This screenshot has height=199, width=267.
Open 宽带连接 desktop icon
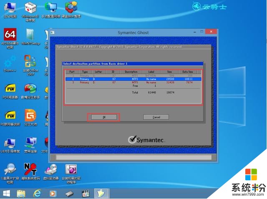[x=30, y=145]
